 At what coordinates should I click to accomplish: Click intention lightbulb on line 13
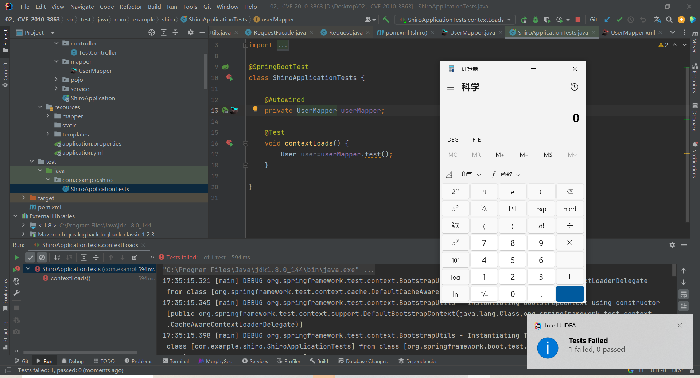click(x=255, y=109)
